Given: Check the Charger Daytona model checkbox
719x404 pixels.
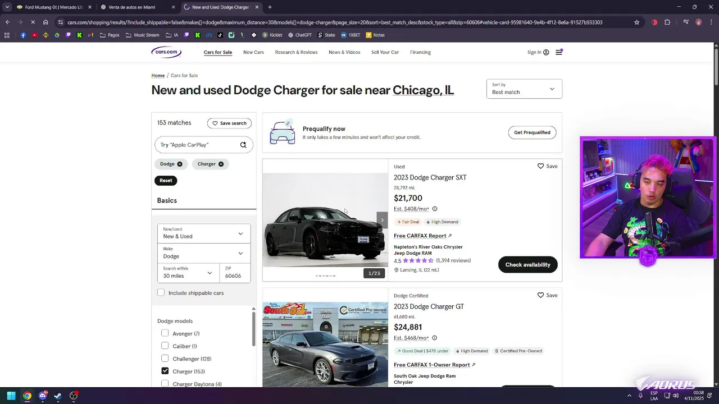Looking at the screenshot, I should [165, 384].
